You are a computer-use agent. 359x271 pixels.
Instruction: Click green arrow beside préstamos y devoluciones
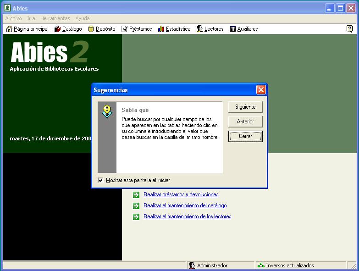coord(136,194)
